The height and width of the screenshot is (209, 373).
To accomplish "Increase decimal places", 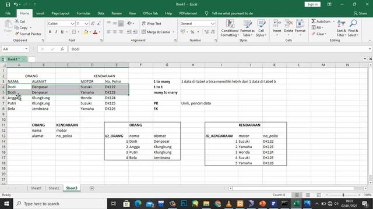I will [x=206, y=32].
